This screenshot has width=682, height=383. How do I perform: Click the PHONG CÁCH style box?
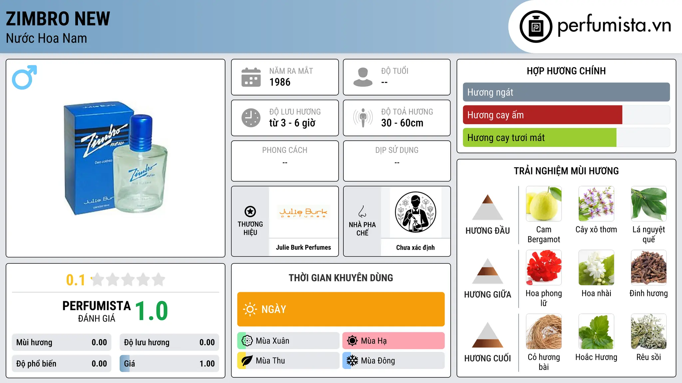pos(285,161)
